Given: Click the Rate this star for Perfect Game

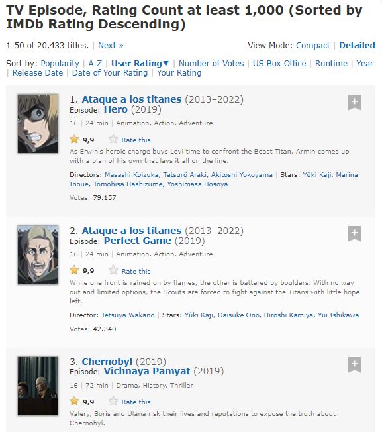Looking at the screenshot, I should coord(113,270).
